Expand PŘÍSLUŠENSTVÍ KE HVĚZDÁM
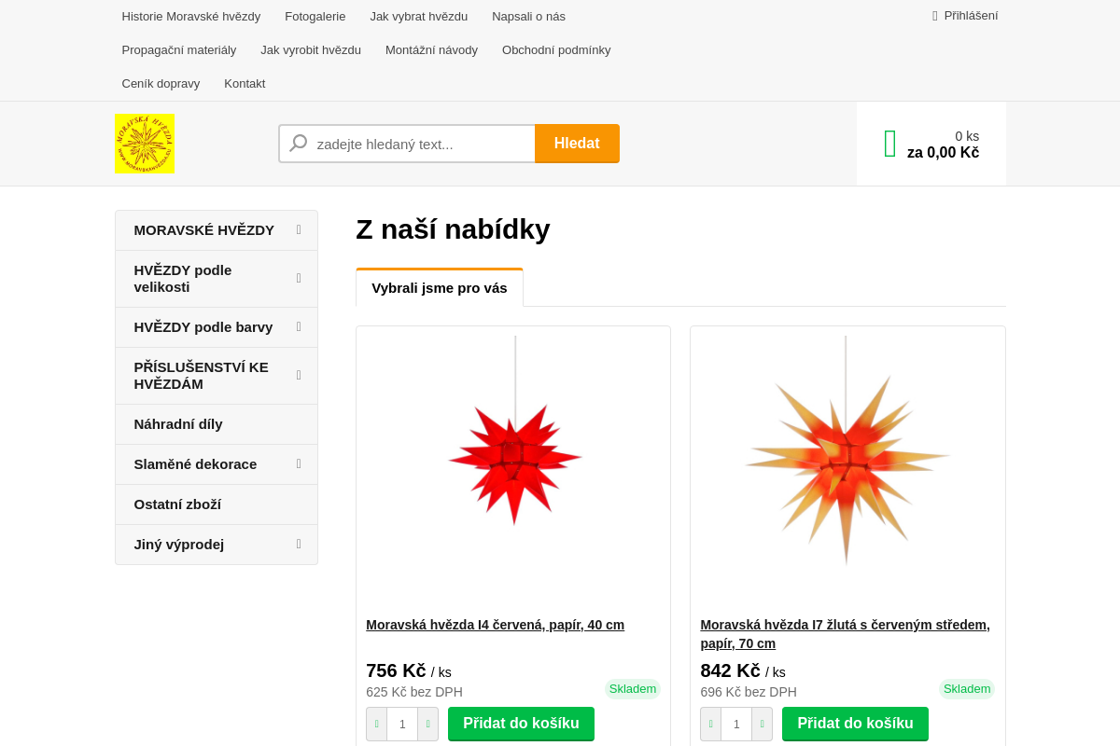The image size is (1120, 746). (x=298, y=375)
